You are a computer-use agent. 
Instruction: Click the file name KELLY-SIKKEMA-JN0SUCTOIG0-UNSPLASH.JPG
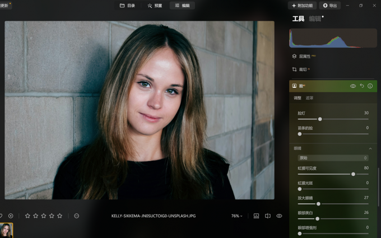pos(154,216)
